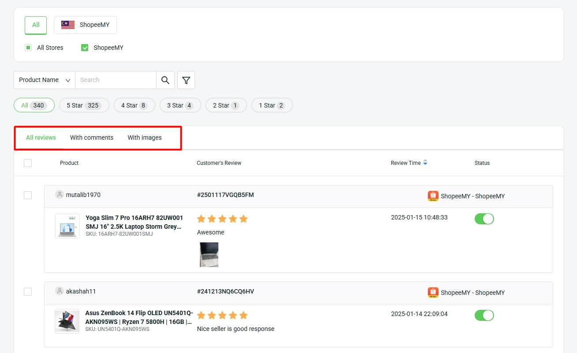577x353 pixels.
Task: Click the Shopee icon in akashah11's row
Action: (433, 292)
